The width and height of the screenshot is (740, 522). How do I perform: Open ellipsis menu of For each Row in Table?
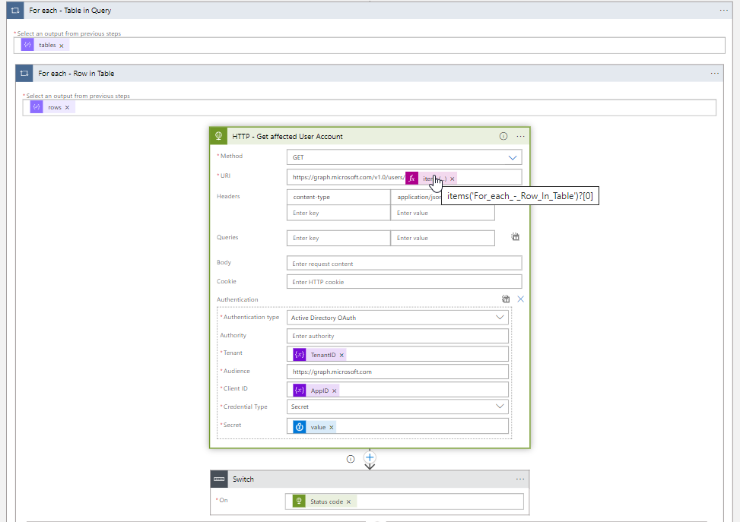[x=714, y=74]
